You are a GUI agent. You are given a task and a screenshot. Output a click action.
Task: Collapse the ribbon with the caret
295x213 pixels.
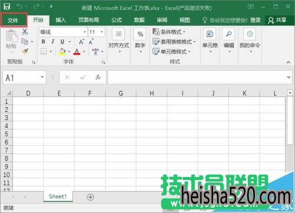(x=289, y=63)
